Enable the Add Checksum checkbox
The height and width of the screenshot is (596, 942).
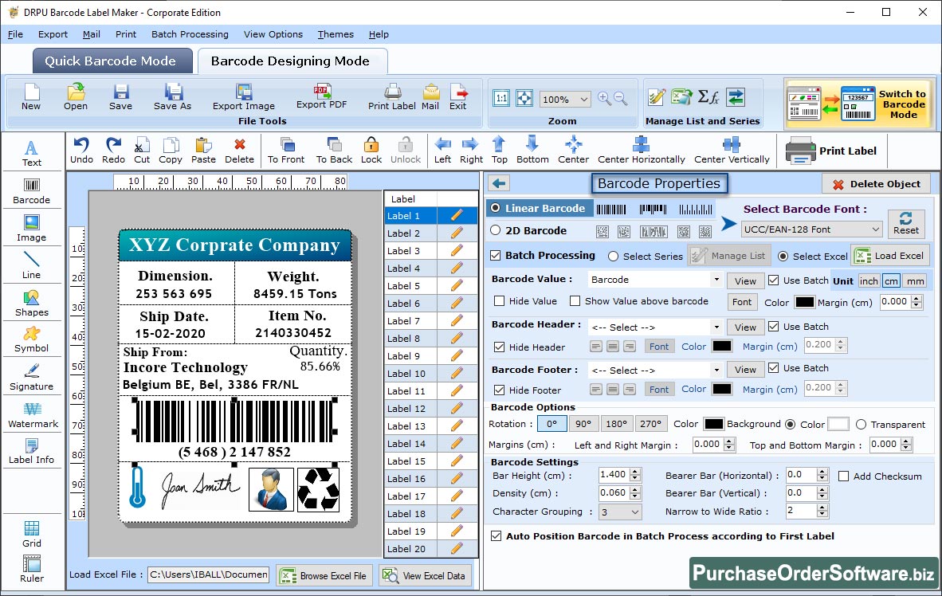click(x=843, y=476)
